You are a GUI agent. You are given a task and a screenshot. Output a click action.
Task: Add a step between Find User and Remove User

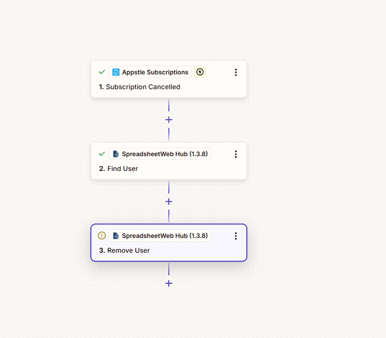(169, 201)
